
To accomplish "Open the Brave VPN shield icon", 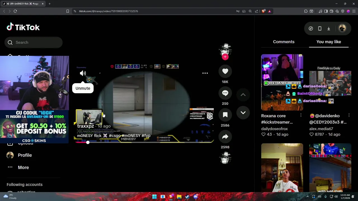I will 343,11.
